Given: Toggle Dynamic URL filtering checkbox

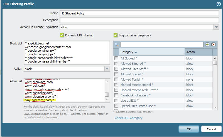Looking at the screenshot, I should [62, 35].
